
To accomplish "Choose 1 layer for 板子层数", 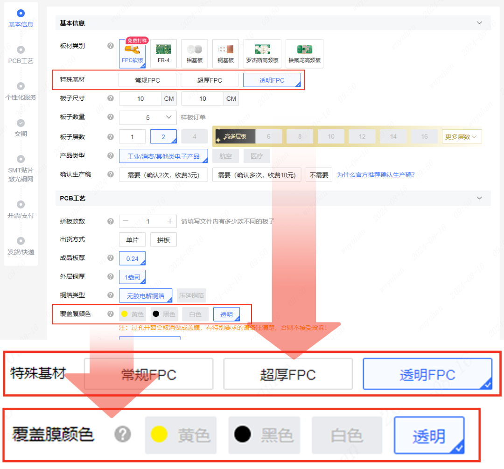I will (x=132, y=137).
